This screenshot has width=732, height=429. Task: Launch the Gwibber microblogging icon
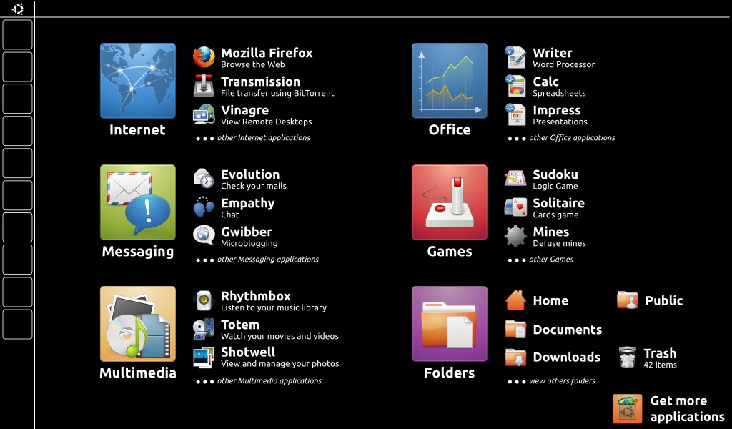(204, 235)
